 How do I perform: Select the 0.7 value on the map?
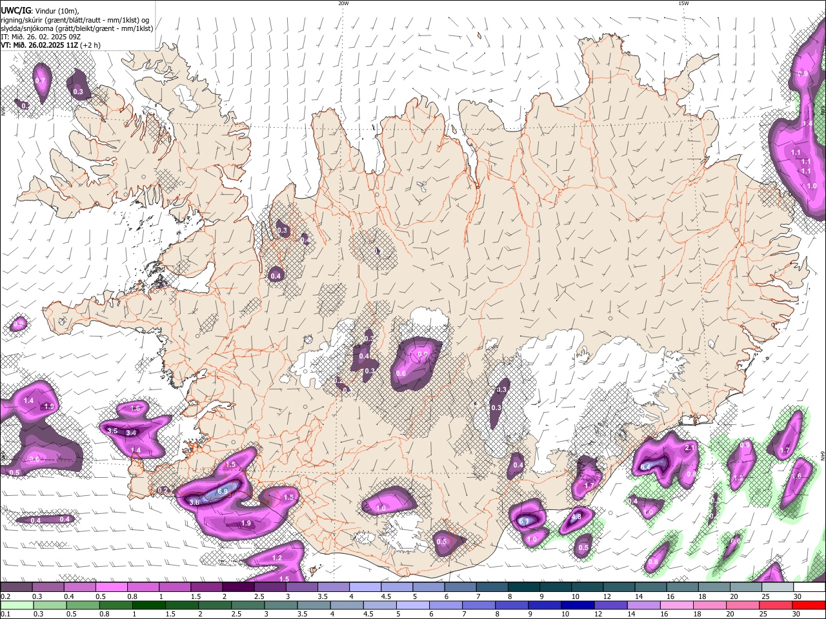click(40, 81)
